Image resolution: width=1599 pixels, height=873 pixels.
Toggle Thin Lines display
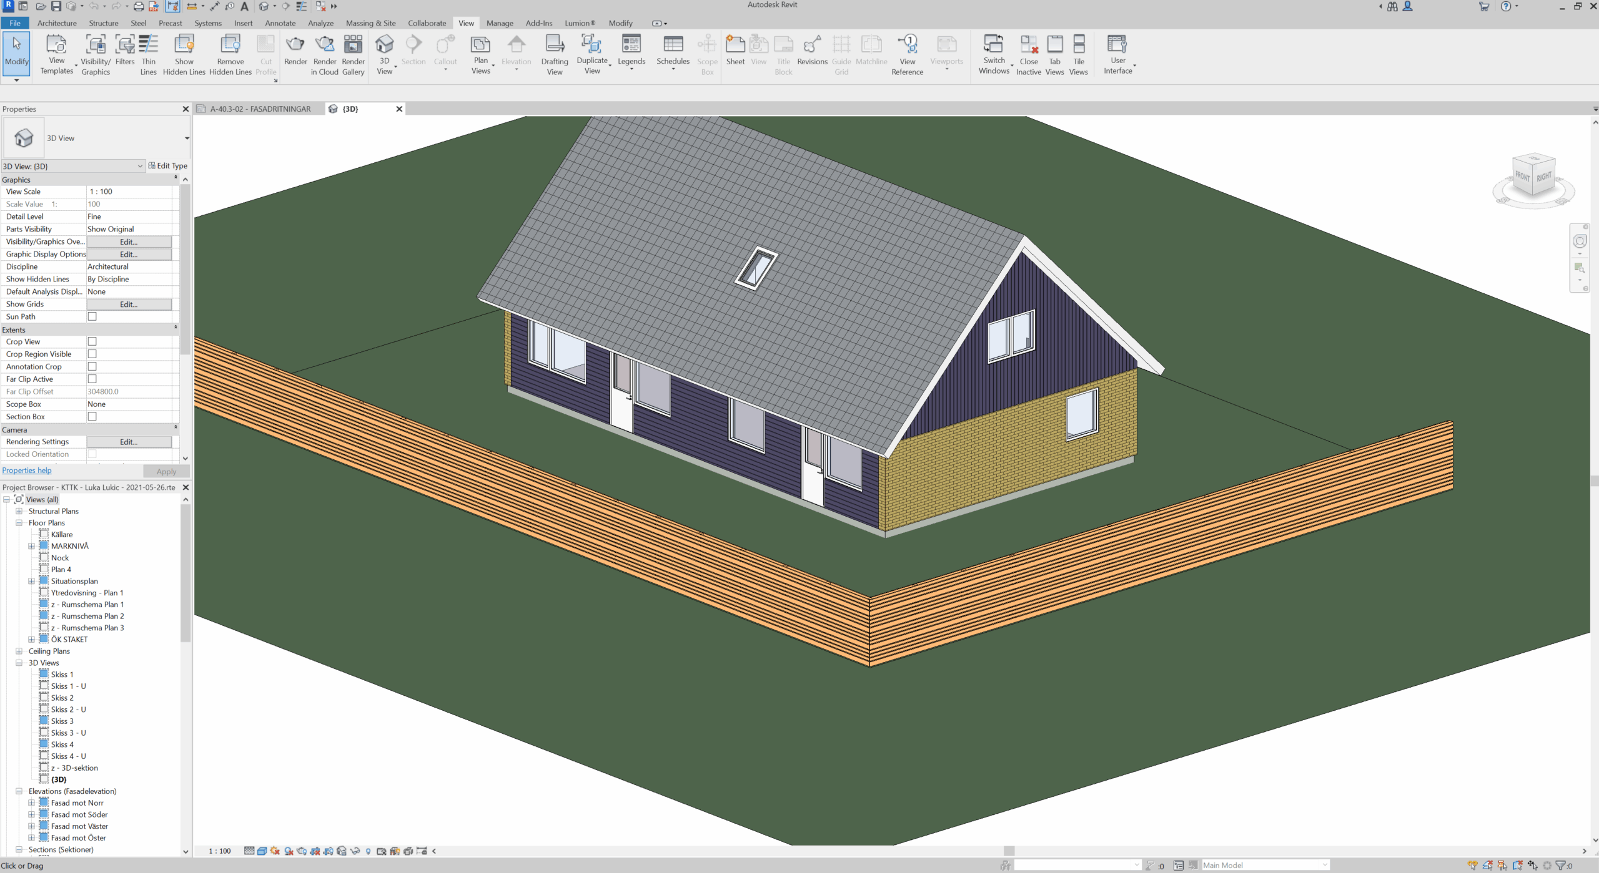click(148, 54)
